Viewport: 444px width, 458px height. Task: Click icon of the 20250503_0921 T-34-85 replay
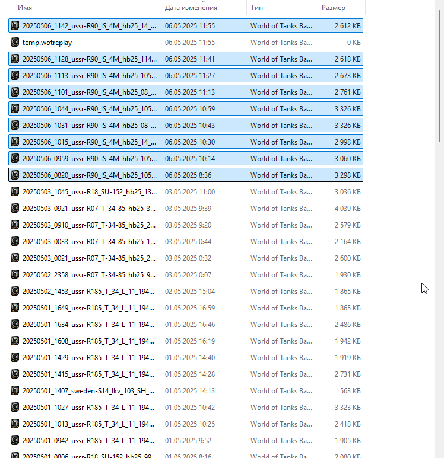pyautogui.click(x=15, y=208)
